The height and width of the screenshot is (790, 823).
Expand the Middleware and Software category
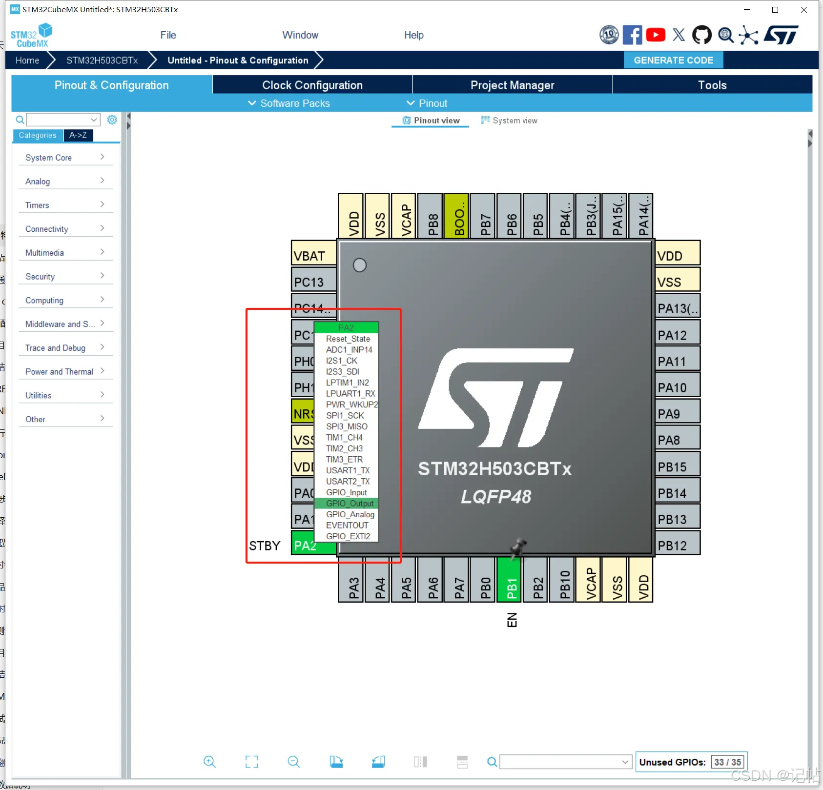pyautogui.click(x=66, y=324)
